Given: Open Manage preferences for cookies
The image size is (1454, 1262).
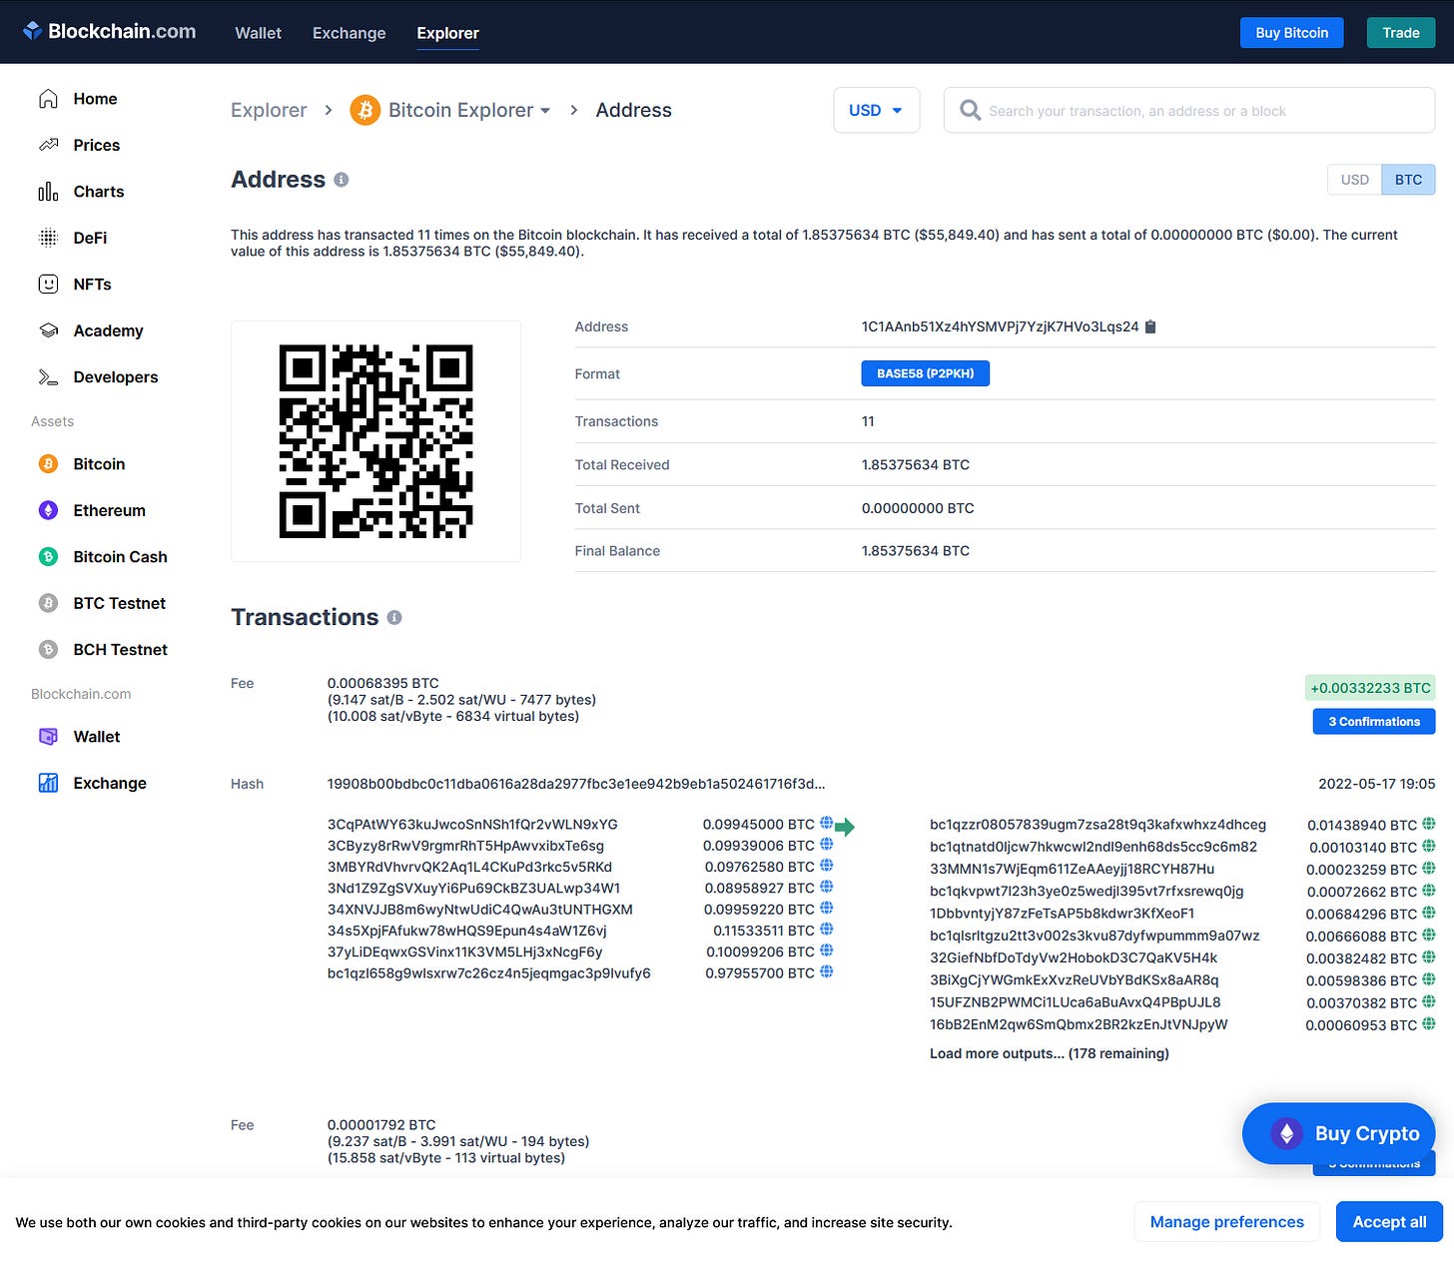Looking at the screenshot, I should [1226, 1222].
